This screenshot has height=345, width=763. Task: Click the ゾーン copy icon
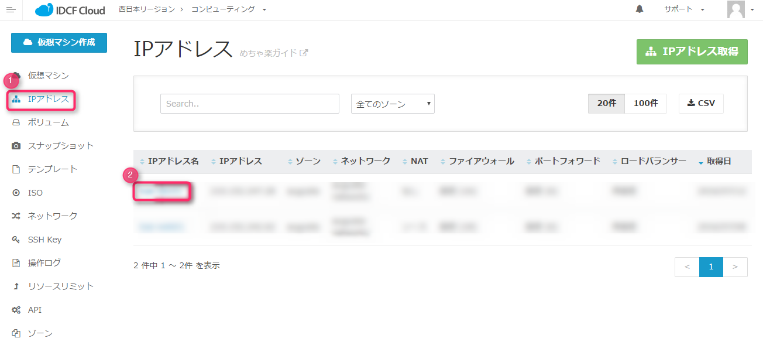click(16, 333)
